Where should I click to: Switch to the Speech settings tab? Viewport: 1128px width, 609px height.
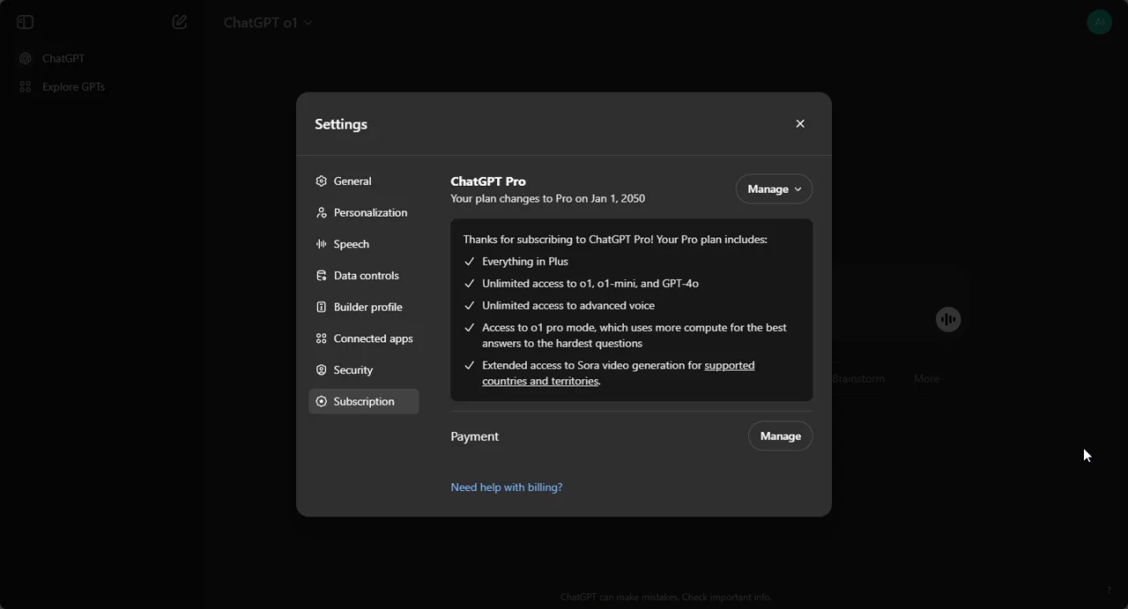click(x=363, y=245)
